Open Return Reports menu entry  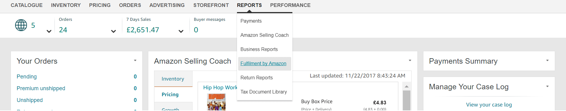click(257, 78)
